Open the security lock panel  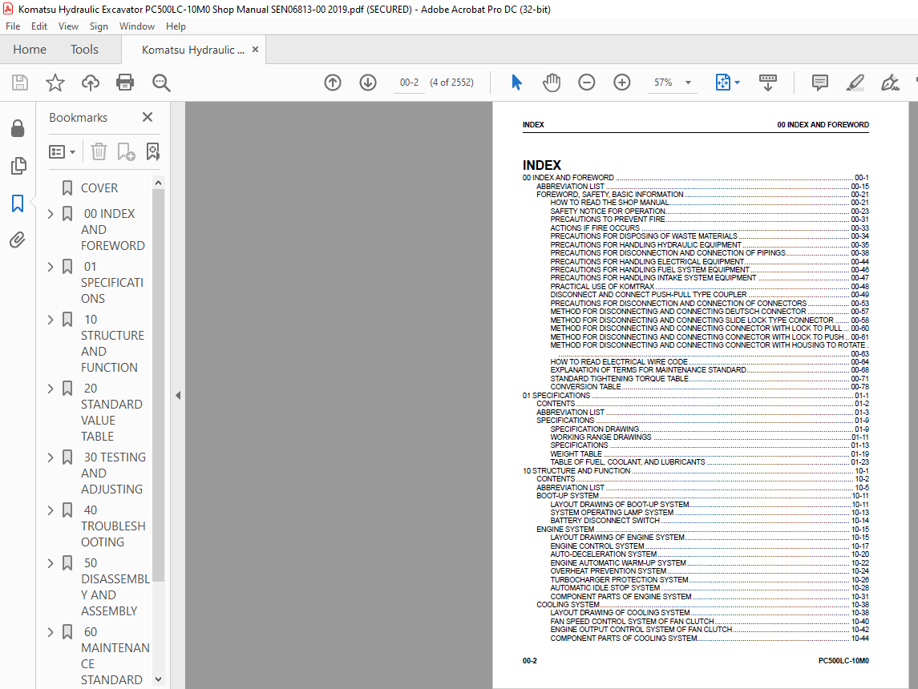point(18,128)
